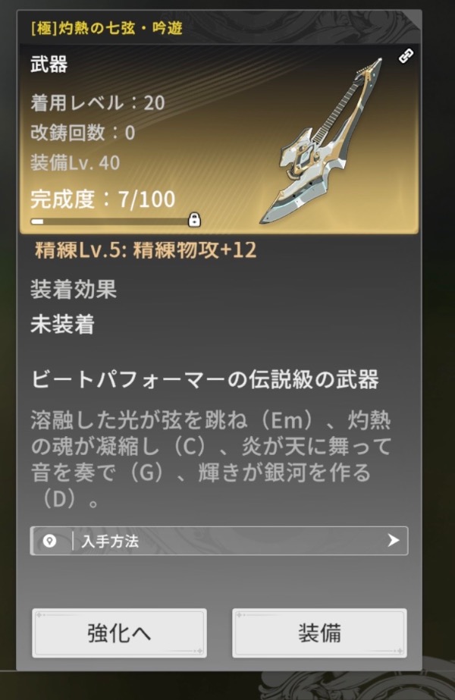Image resolution: width=455 pixels, height=700 pixels.
Task: Click the 武器 category label
Action: 49,64
